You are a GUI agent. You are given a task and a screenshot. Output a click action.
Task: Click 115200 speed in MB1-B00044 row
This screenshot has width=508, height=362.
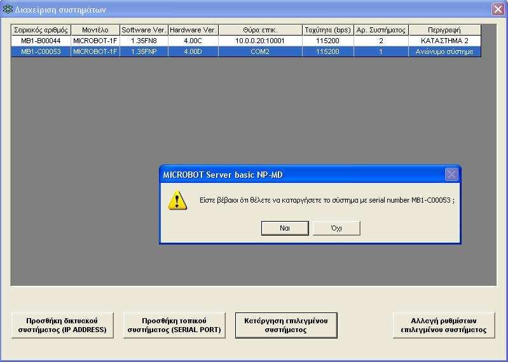tap(328, 41)
